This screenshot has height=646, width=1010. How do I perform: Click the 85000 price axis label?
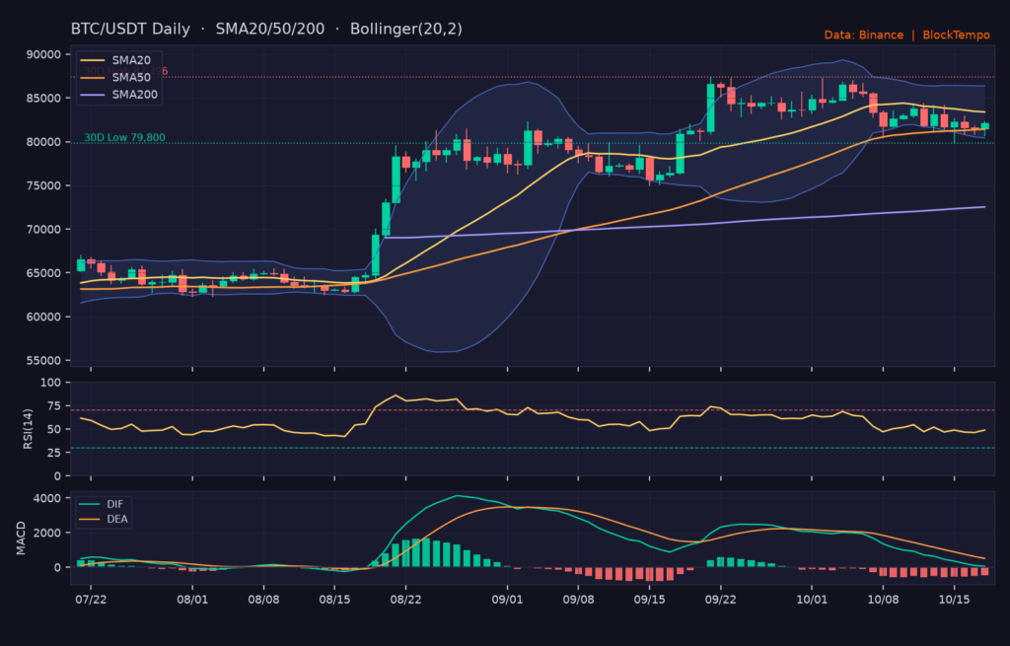43,99
